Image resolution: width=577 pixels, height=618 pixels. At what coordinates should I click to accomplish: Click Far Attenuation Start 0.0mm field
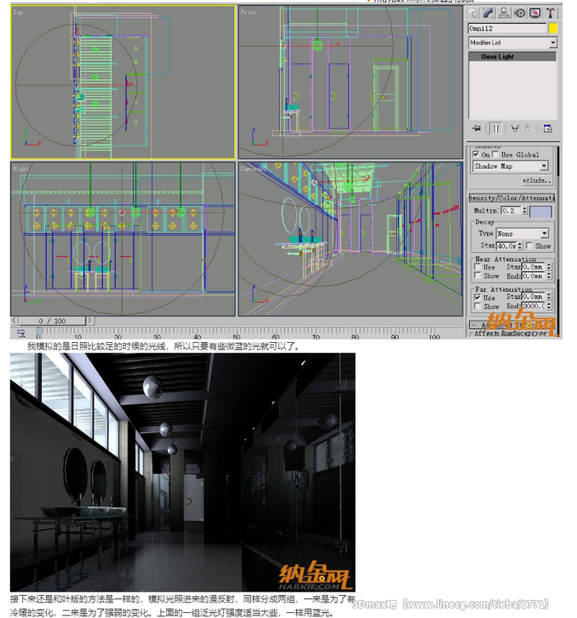pyautogui.click(x=533, y=297)
